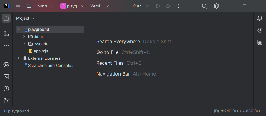
Task: Minimize the IDE window
Action: click(230, 6)
